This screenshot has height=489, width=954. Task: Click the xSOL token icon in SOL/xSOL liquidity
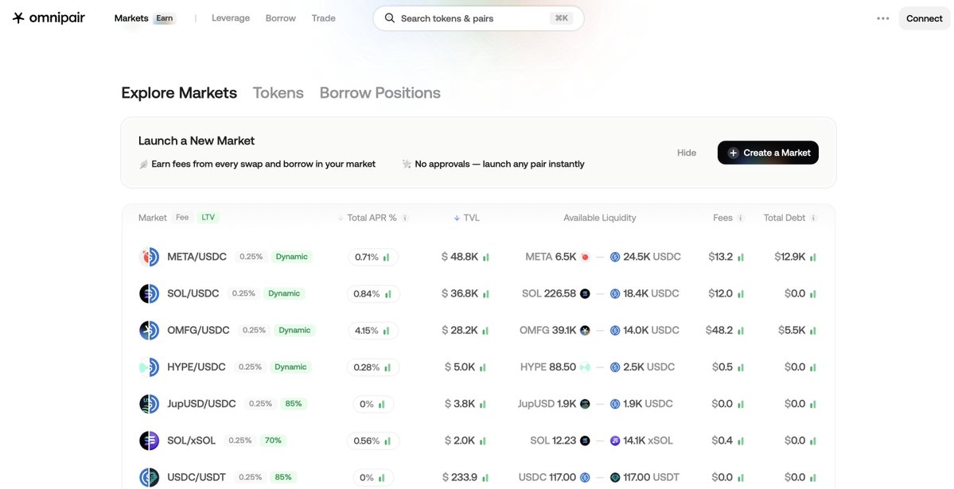pyautogui.click(x=615, y=440)
